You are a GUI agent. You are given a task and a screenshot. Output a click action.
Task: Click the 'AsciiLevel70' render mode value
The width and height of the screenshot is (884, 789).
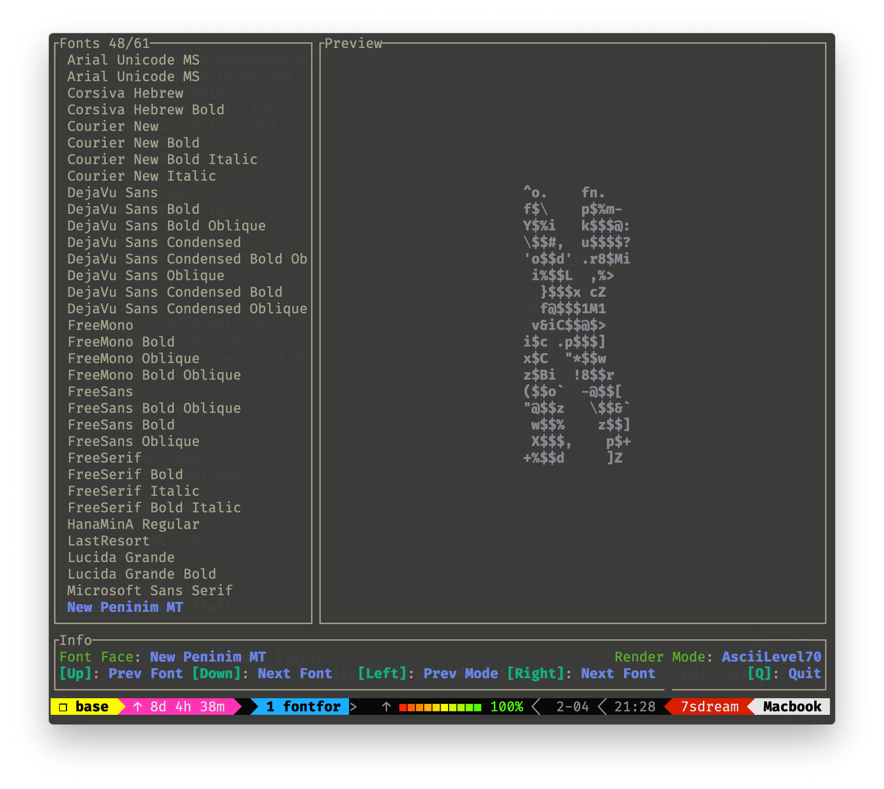click(x=771, y=657)
